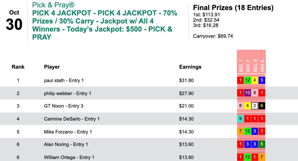Click philip webber's purple 10 pick

248,93
